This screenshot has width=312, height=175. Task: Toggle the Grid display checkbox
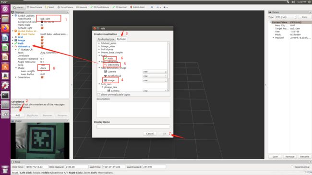coord(42,37)
